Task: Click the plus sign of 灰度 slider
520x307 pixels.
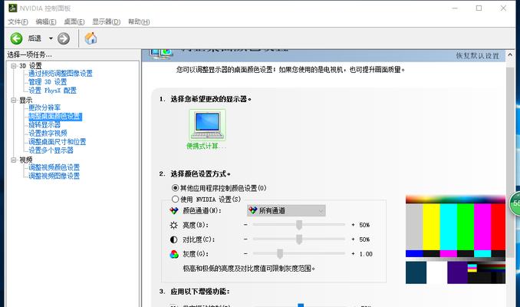Action: [x=354, y=253]
